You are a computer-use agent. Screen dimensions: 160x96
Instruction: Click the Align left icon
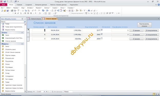point(25,13)
